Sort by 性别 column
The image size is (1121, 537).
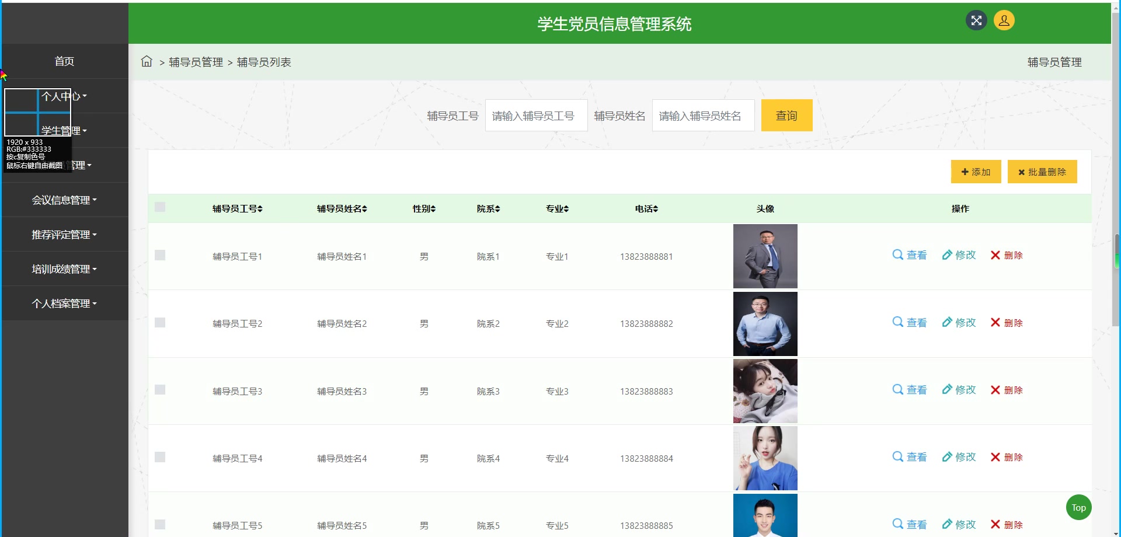pos(424,208)
